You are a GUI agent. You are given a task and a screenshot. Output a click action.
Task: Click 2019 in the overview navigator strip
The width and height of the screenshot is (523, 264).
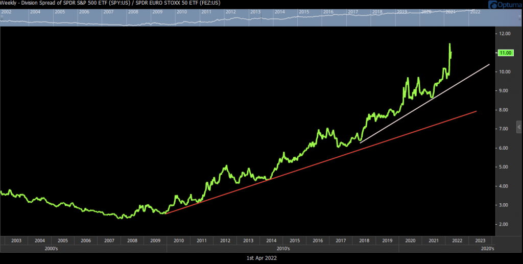click(x=401, y=12)
